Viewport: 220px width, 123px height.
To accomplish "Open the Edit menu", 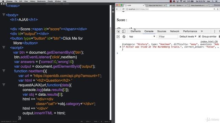I will pyautogui.click(x=21, y=1).
